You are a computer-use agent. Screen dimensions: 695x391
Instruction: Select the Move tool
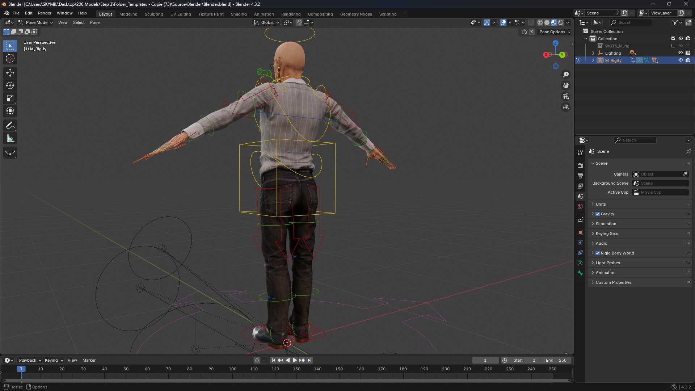point(10,73)
